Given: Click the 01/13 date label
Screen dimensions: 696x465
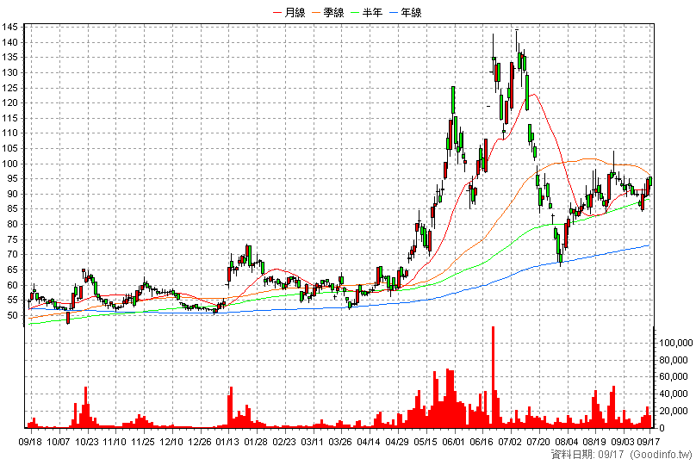Looking at the screenshot, I should click(227, 442).
